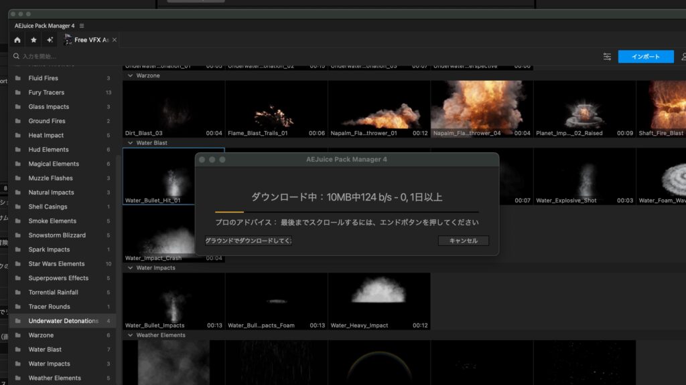Open the favorites star tab
The width and height of the screenshot is (686, 385).
(33, 39)
